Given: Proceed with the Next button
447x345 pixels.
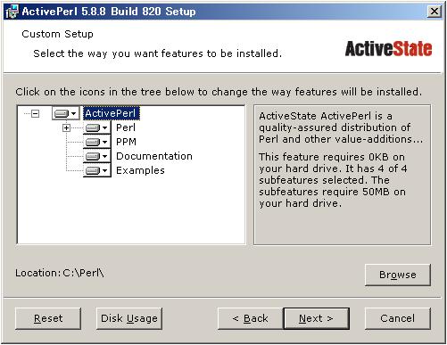Looking at the screenshot, I should pyautogui.click(x=317, y=318).
